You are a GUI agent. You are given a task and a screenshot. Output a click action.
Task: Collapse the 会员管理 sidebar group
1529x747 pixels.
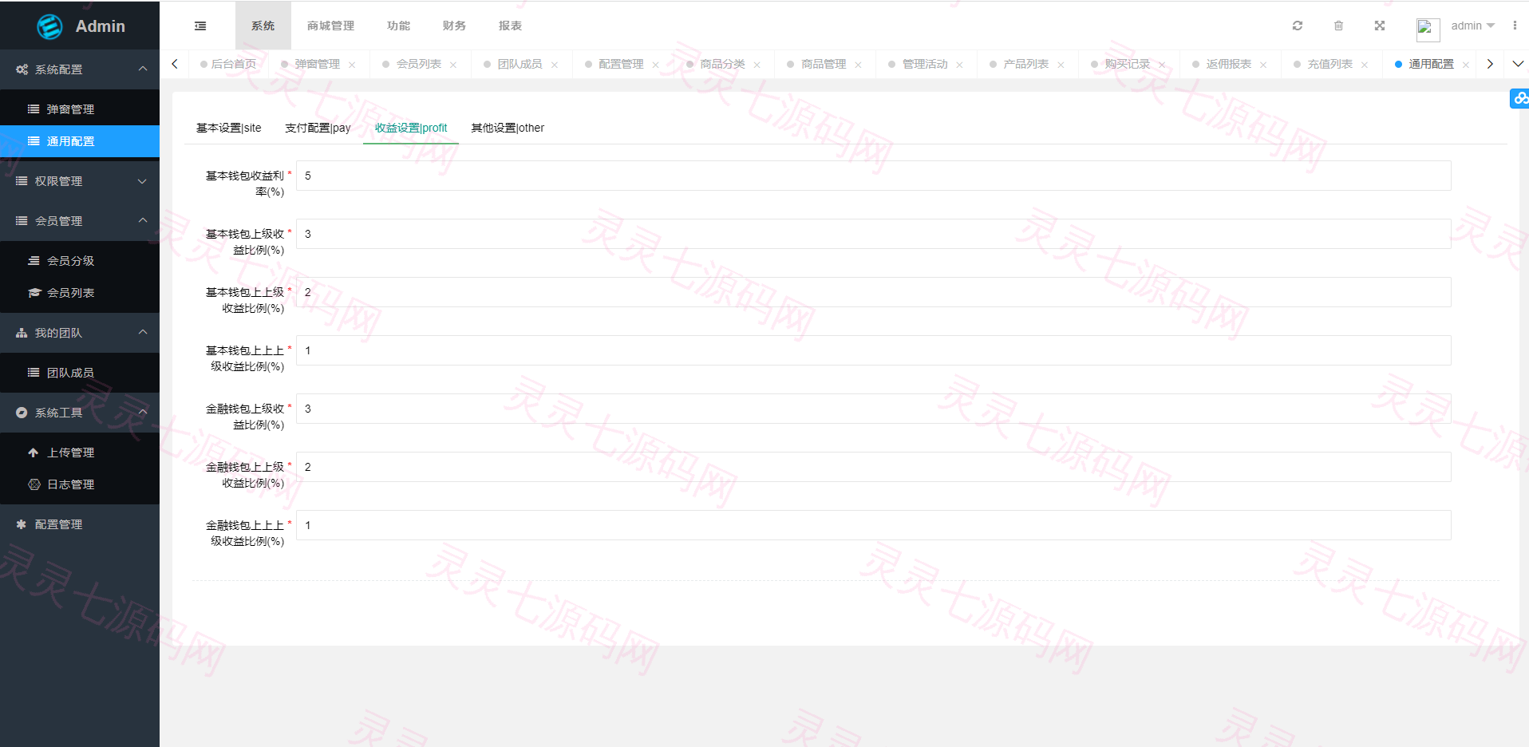click(x=80, y=221)
